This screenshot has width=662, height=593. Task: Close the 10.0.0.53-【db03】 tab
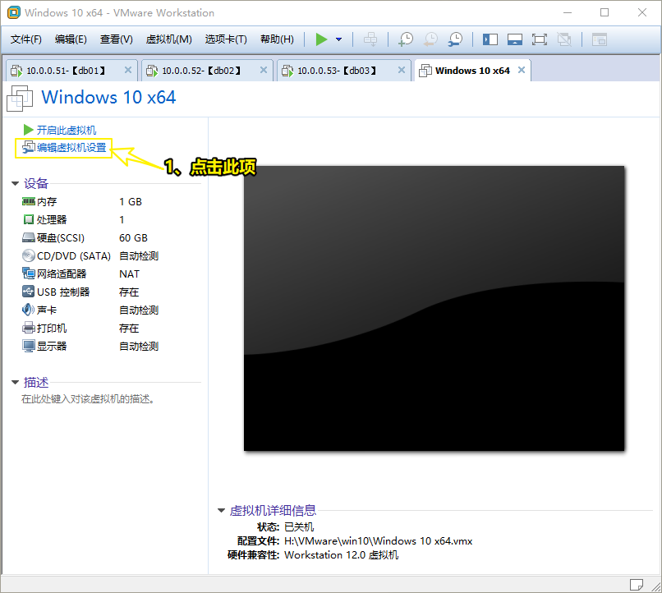(402, 70)
